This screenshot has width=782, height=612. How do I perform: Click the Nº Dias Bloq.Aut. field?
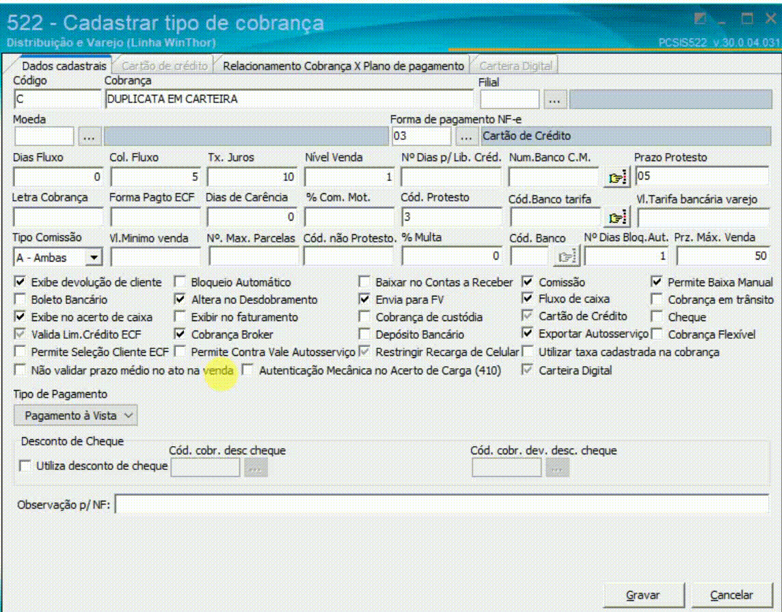tap(627, 256)
